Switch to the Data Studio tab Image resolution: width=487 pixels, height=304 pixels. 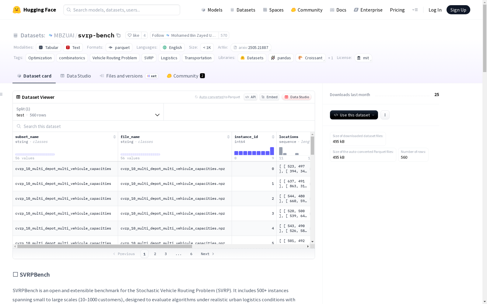(x=75, y=76)
